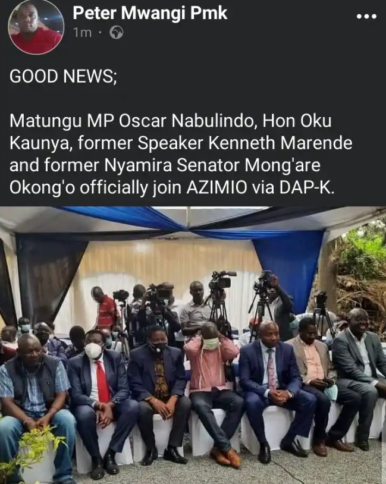Tap the man wearing a red tie

point(101,398)
